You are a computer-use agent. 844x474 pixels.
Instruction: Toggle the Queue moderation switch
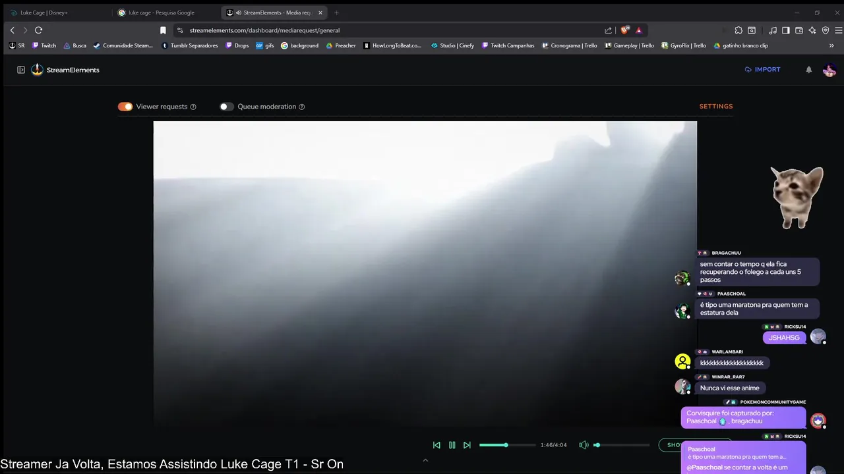tap(227, 107)
